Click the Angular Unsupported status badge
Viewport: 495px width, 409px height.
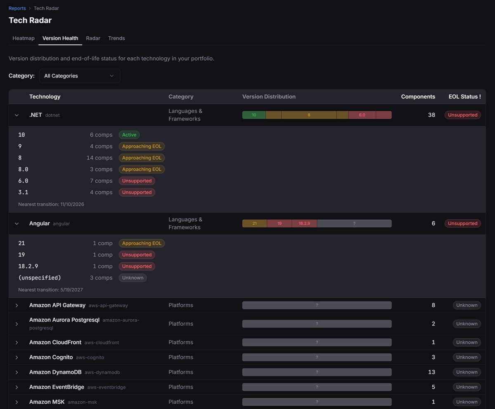click(462, 223)
